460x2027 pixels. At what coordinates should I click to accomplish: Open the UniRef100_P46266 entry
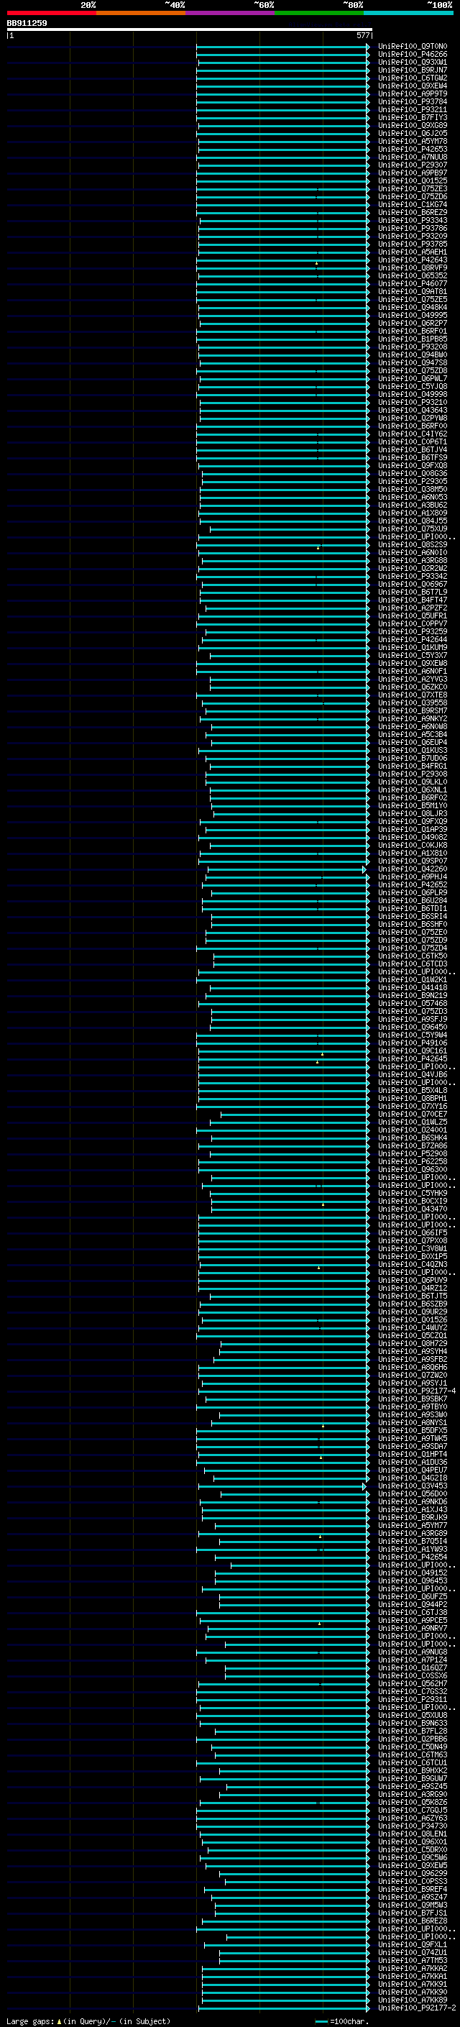[x=413, y=55]
